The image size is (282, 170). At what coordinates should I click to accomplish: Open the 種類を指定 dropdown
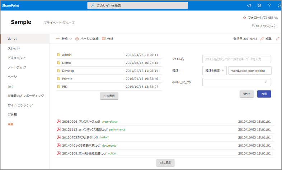click(214, 71)
